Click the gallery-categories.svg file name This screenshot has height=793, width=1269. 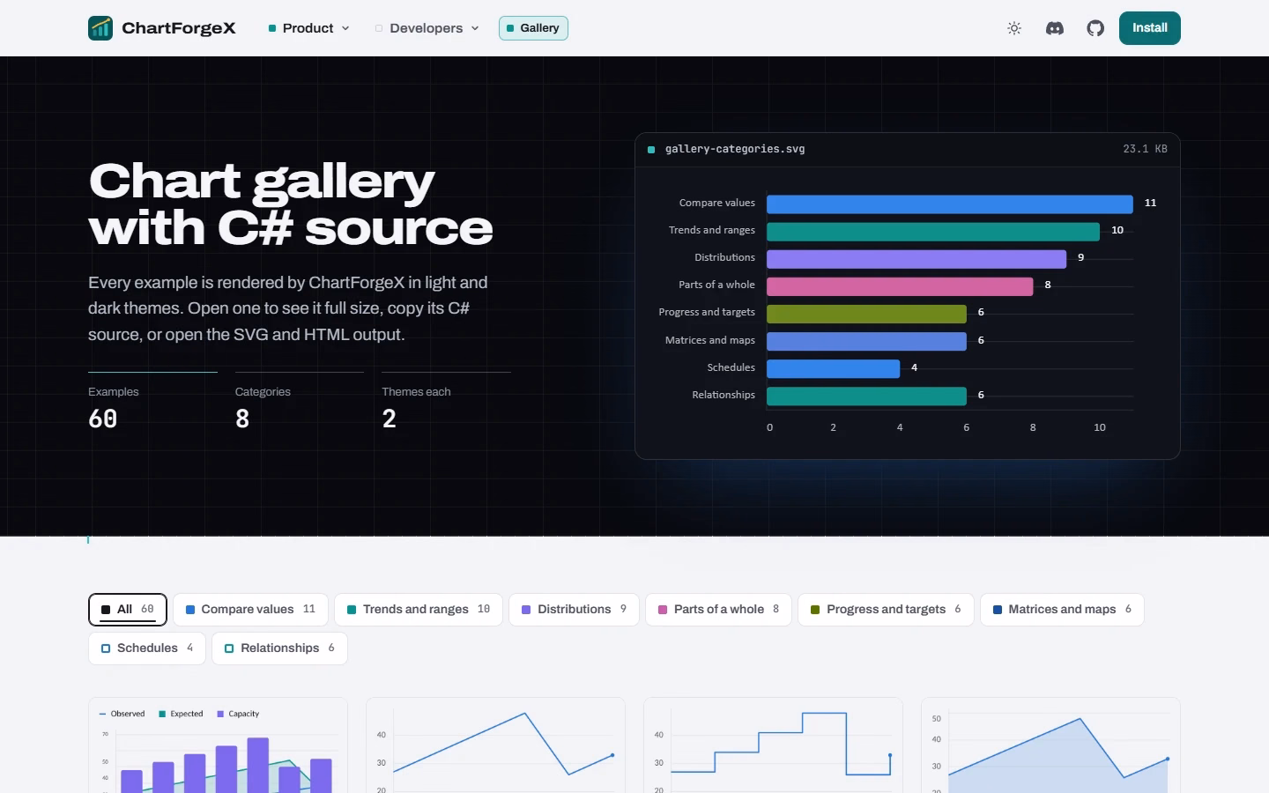pyautogui.click(x=735, y=149)
